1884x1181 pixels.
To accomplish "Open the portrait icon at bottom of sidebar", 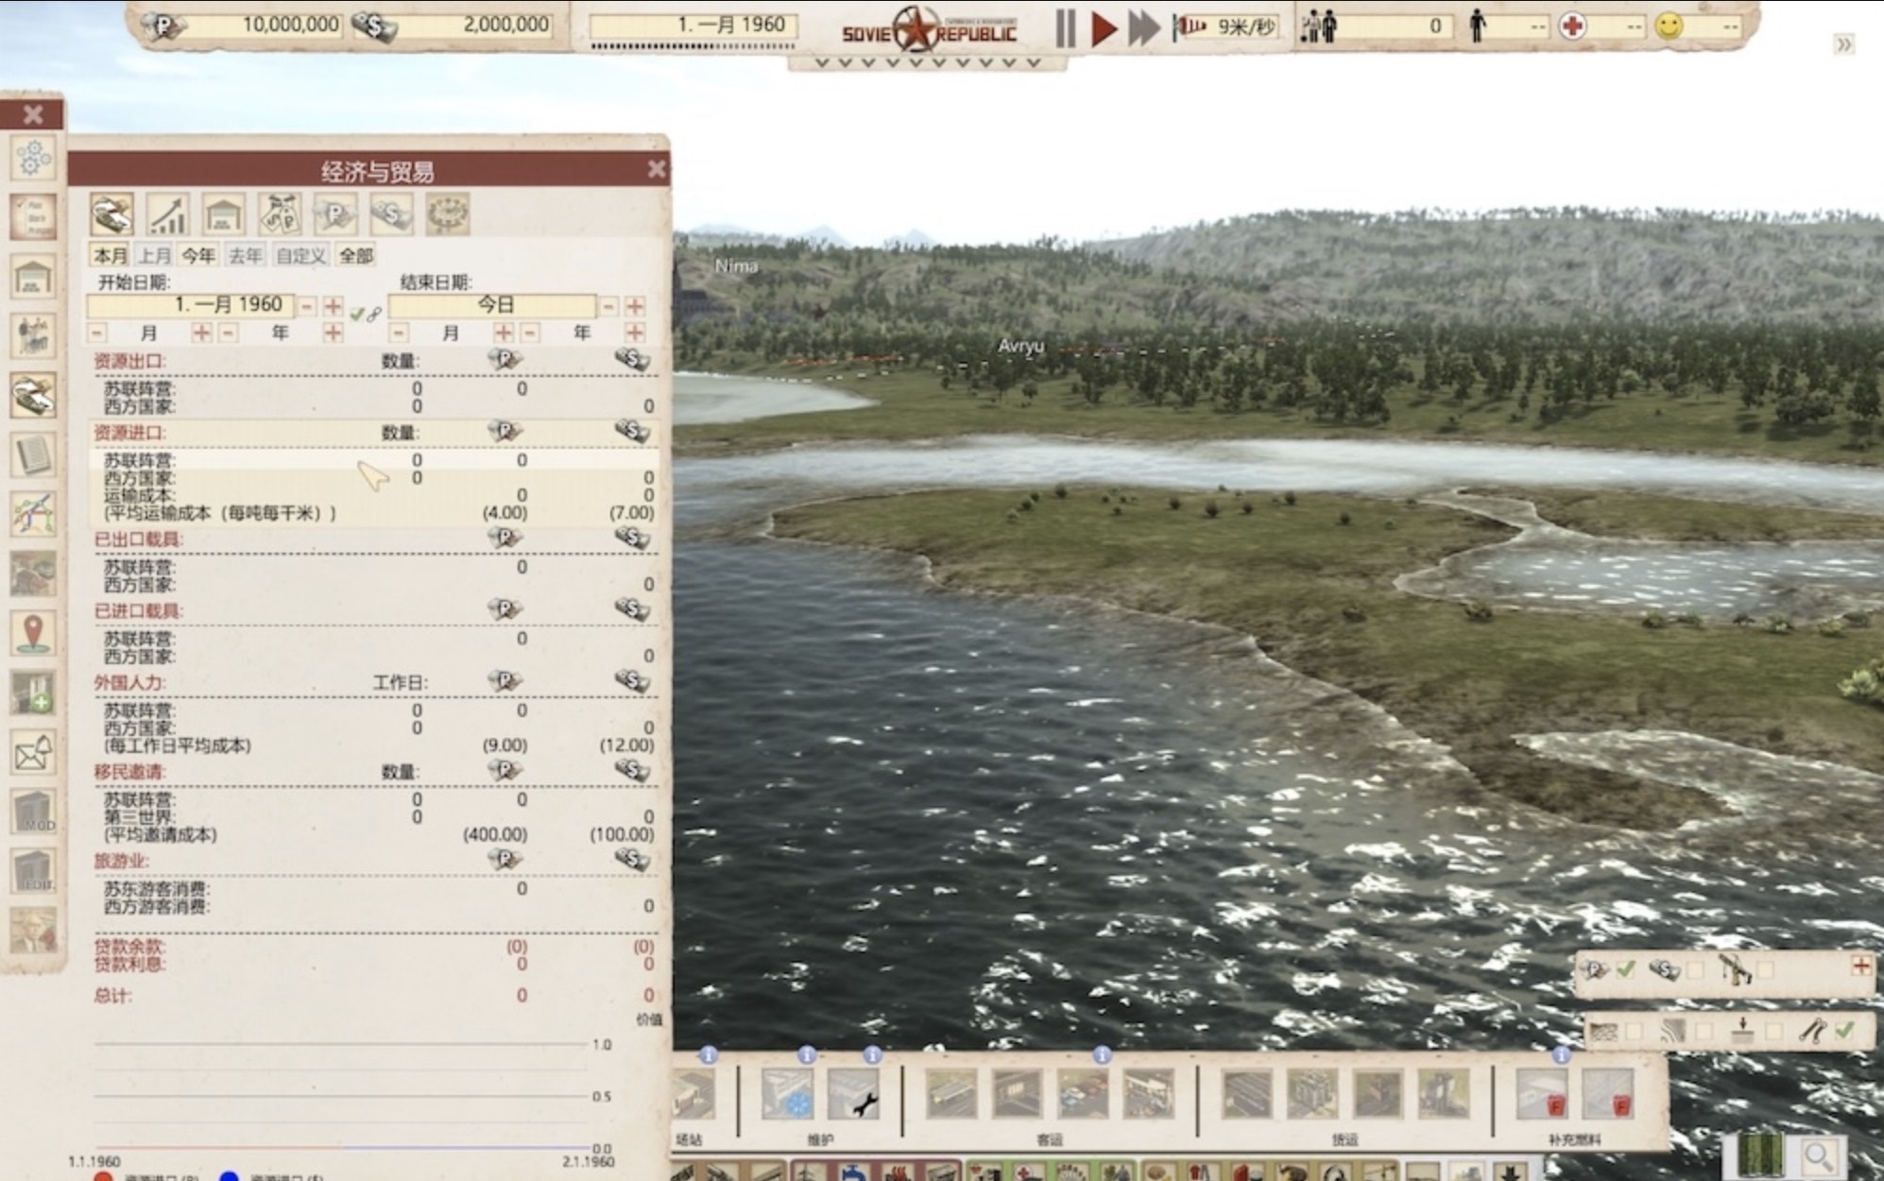I will (x=33, y=931).
